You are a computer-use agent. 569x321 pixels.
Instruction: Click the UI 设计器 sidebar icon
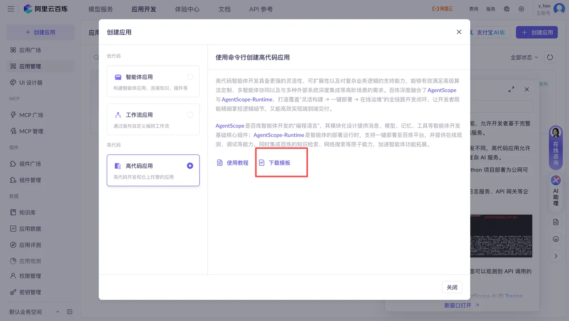click(x=13, y=82)
